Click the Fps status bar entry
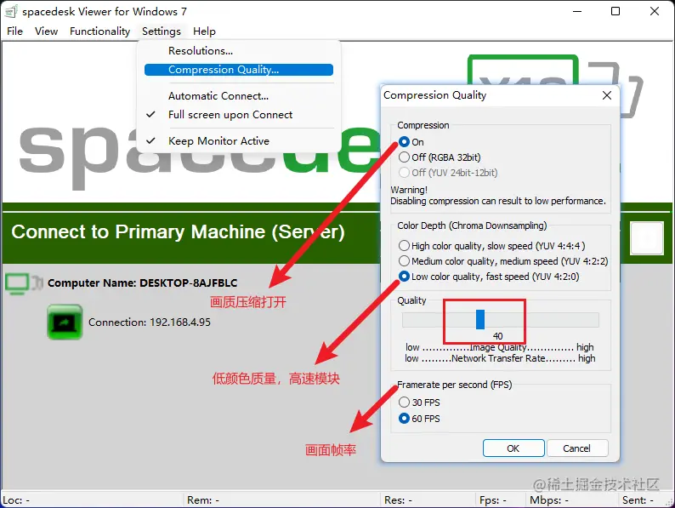Screen dimensions: 675x508 [x=492, y=500]
